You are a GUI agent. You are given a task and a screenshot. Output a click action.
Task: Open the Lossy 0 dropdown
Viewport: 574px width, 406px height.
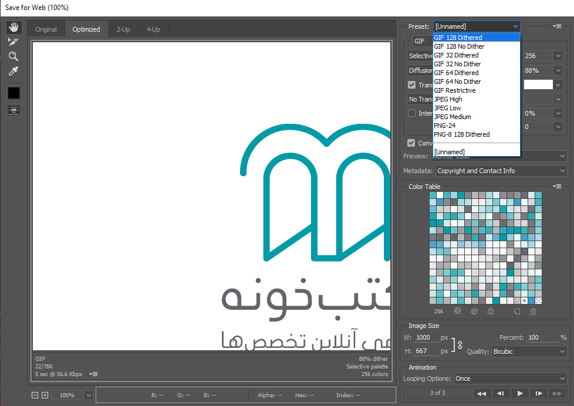(558, 127)
